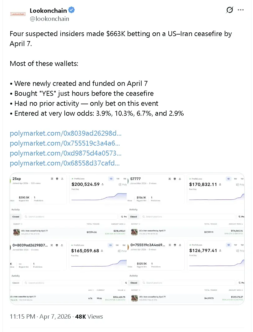The height and width of the screenshot is (332, 253).
Task: Open the polymarket.com/0x8039ad26298d link
Action: pyautogui.click(x=65, y=133)
